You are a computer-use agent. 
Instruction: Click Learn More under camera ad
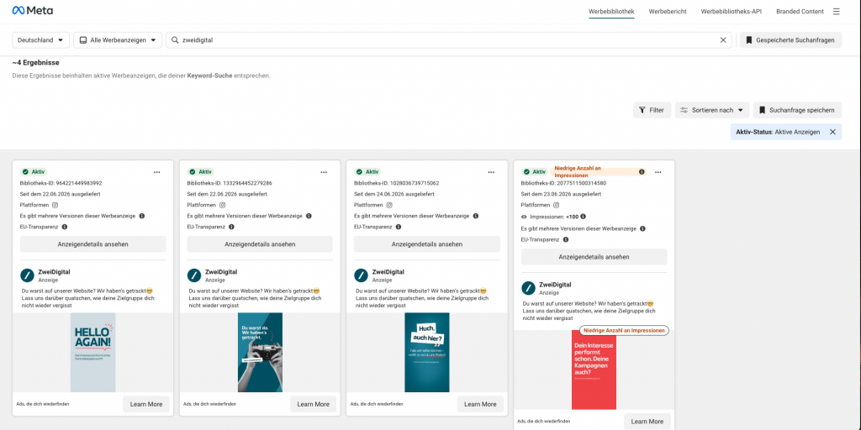coord(313,404)
